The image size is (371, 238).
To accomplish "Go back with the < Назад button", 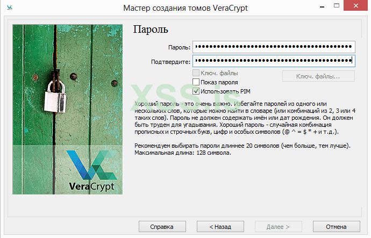I will coord(220,227).
